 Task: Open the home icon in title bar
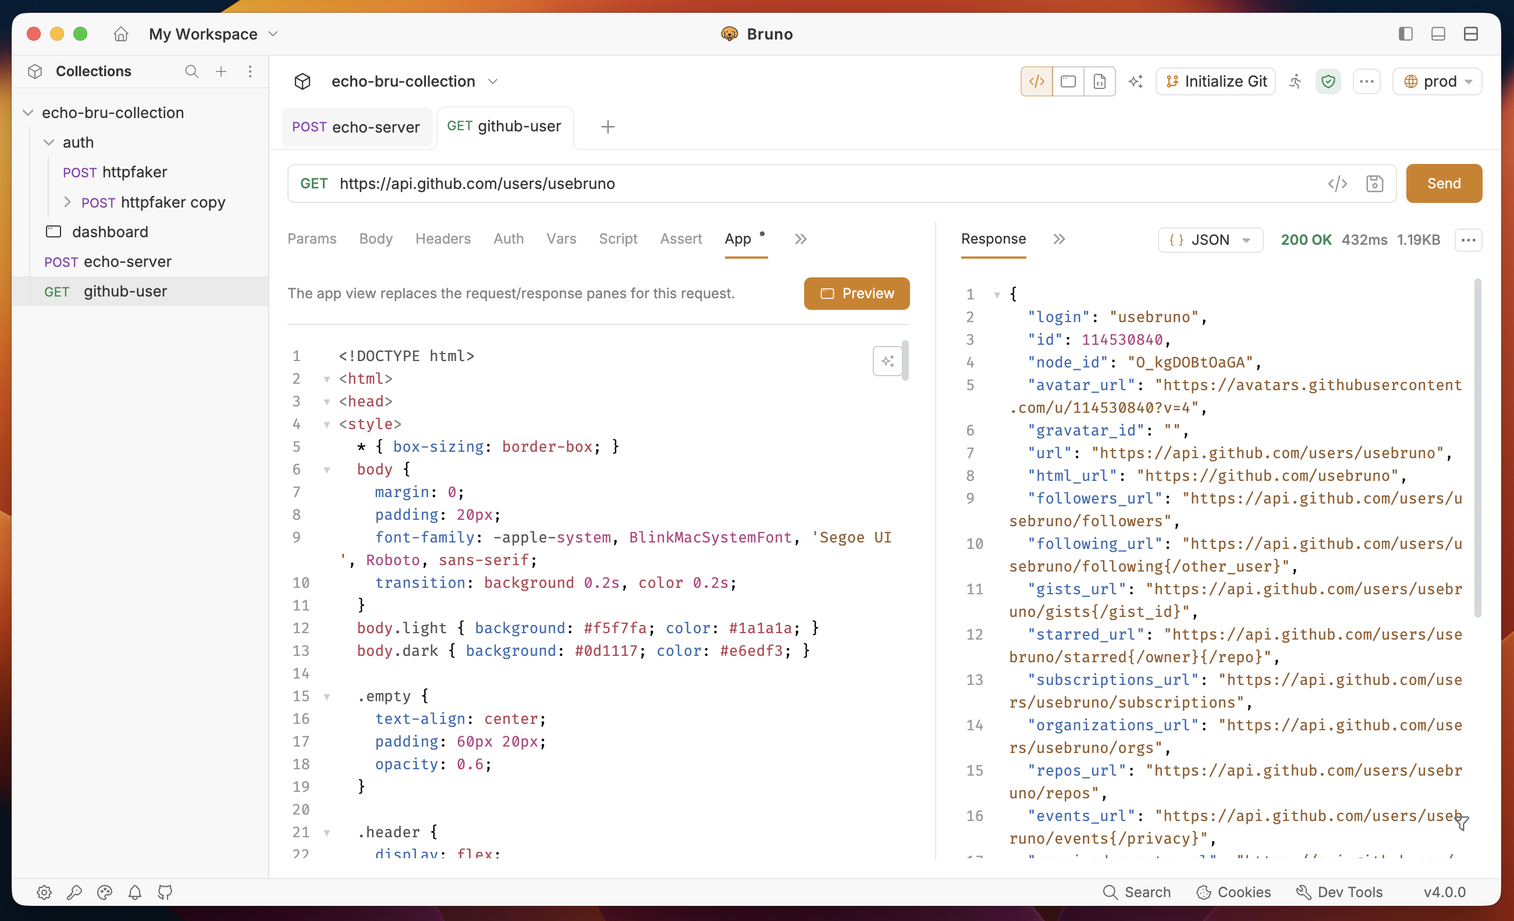(x=120, y=34)
